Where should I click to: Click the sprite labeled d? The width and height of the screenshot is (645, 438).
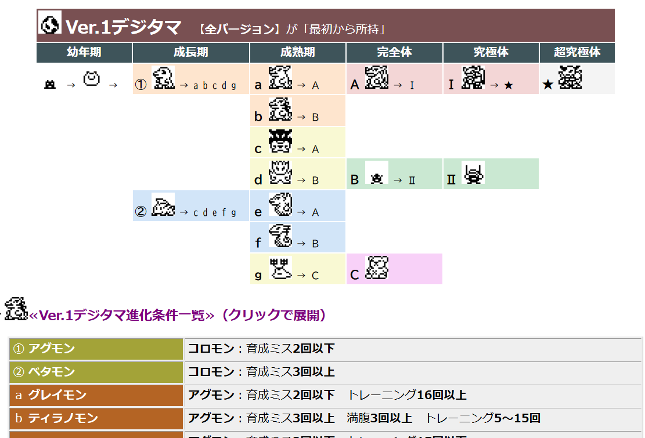pos(280,172)
